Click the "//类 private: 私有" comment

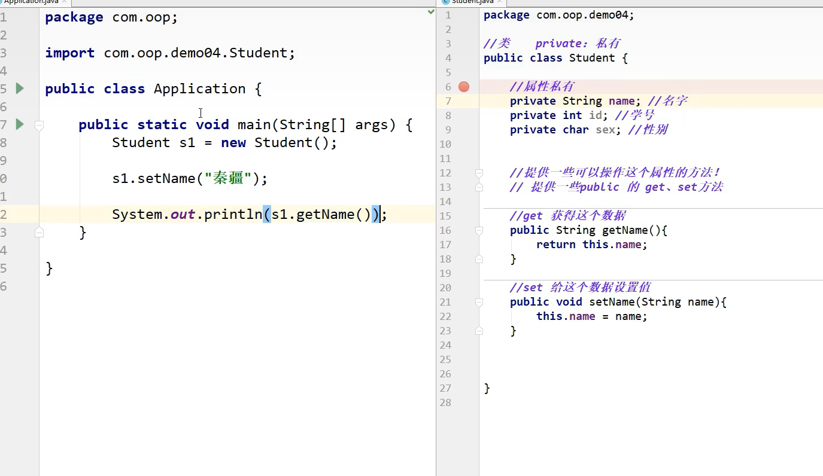point(551,44)
